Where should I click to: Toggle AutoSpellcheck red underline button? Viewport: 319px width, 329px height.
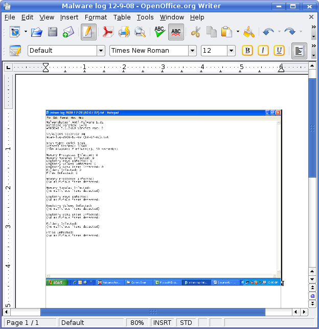tap(176, 32)
